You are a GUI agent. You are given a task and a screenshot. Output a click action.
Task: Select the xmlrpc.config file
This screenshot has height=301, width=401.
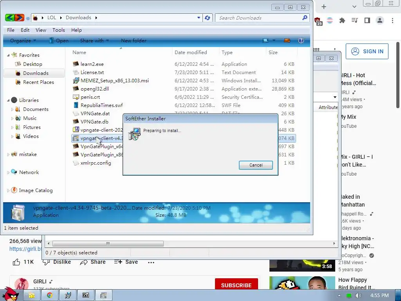point(96,163)
